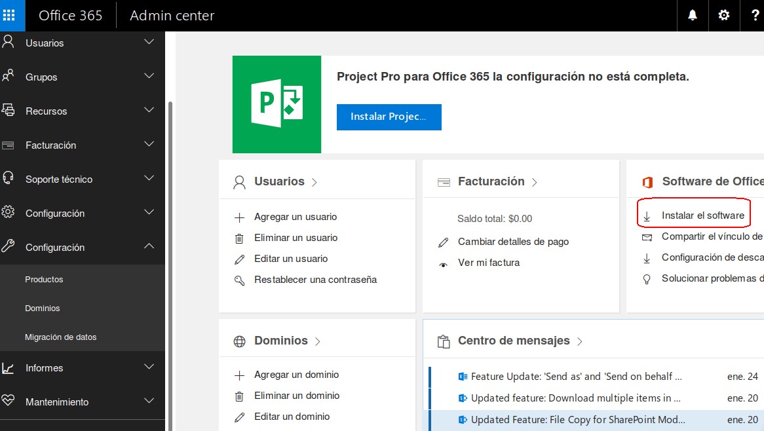Click the eye icon next to Ver mi factura
Screen dimensions: 764x431
point(444,263)
